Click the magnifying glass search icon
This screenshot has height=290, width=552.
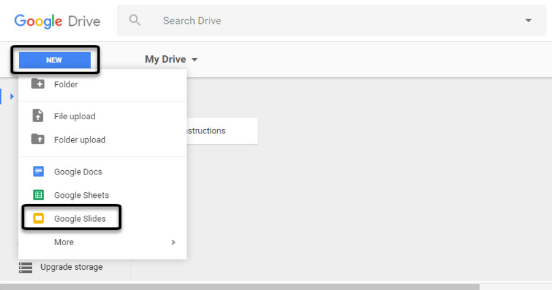coord(134,20)
